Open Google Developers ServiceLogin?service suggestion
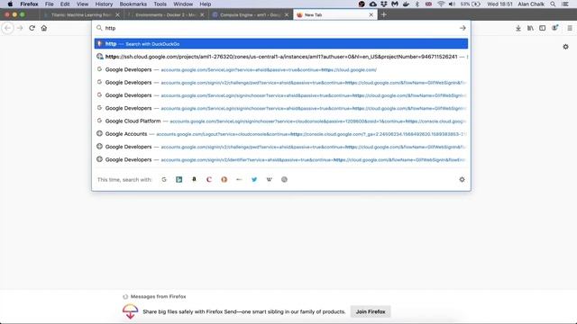 tap(281, 69)
